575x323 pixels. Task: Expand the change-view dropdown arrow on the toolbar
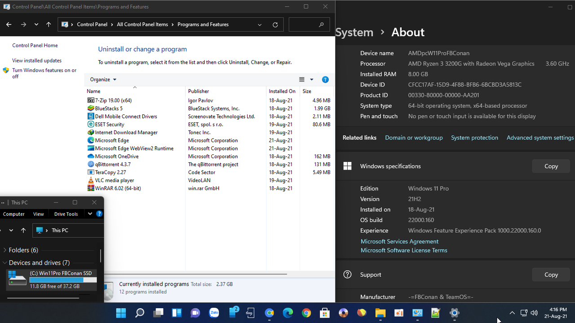point(311,79)
